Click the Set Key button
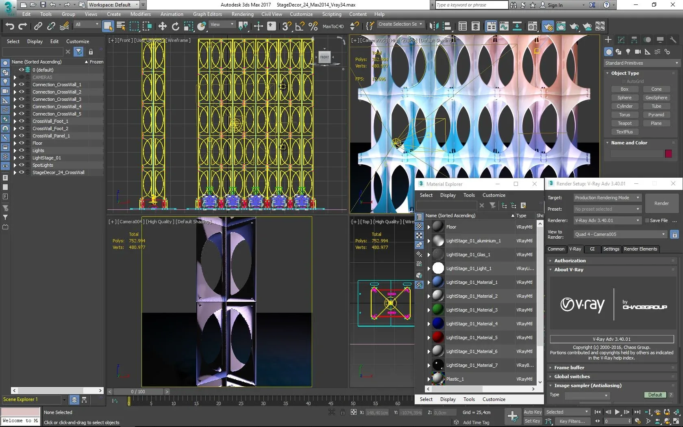683x427 pixels. 533,421
